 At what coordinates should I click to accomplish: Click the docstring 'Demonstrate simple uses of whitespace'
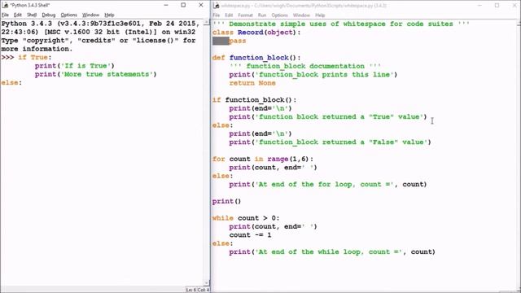click(x=340, y=24)
